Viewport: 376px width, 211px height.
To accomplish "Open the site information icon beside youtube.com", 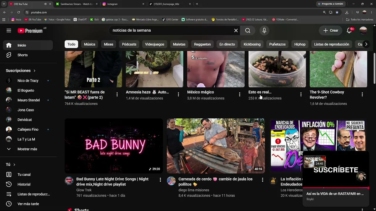I will (27, 12).
